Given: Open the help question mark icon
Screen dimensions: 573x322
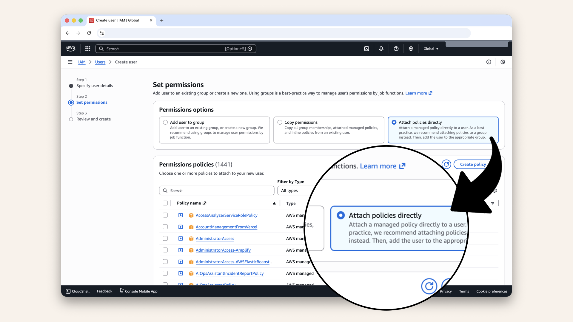Looking at the screenshot, I should click(396, 48).
